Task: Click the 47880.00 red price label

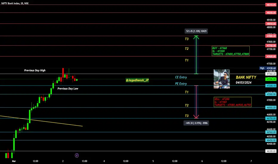Action: (x=271, y=36)
